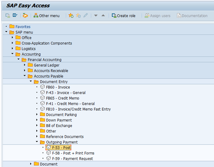Click the F-59 transaction cube icon
Screen dimensions: 214x167
(x=49, y=158)
